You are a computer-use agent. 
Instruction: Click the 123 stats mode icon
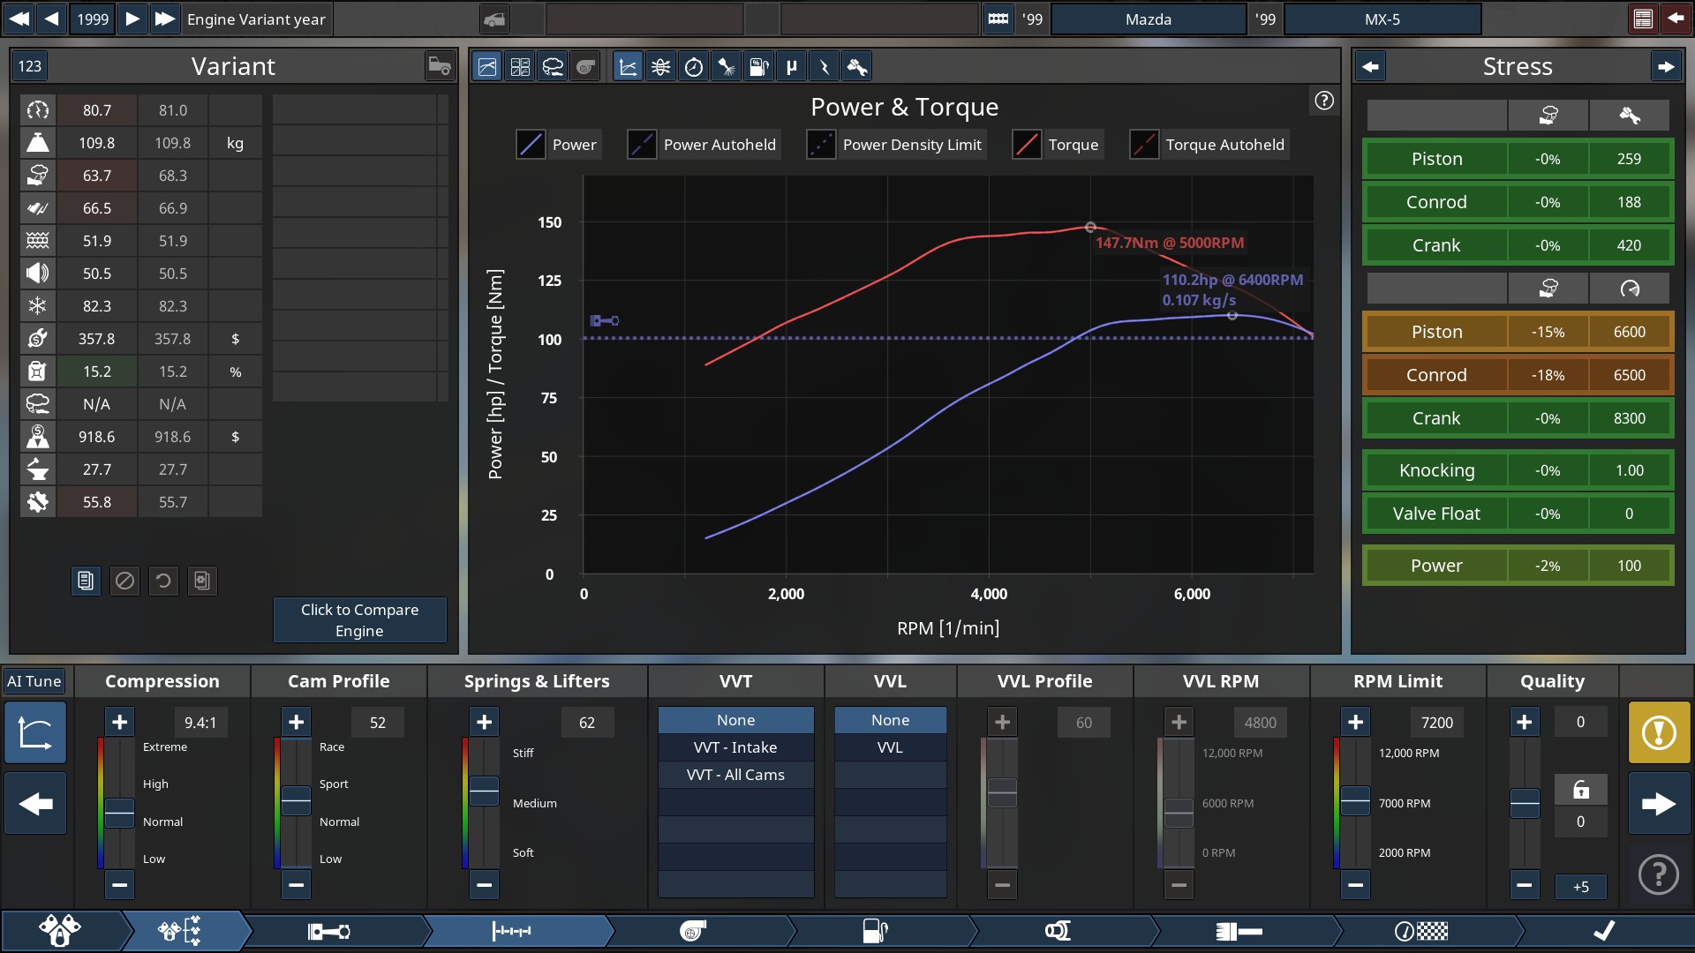[x=30, y=66]
